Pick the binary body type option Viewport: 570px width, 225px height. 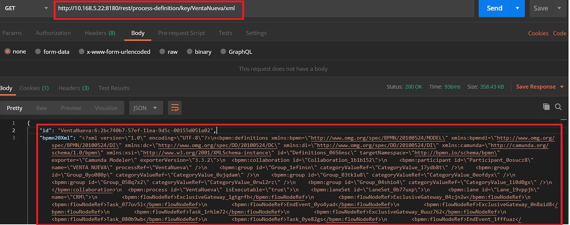[x=189, y=52]
